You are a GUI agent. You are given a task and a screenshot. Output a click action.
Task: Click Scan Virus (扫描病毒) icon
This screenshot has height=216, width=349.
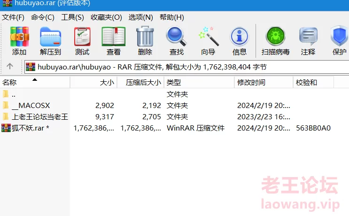[276, 36]
